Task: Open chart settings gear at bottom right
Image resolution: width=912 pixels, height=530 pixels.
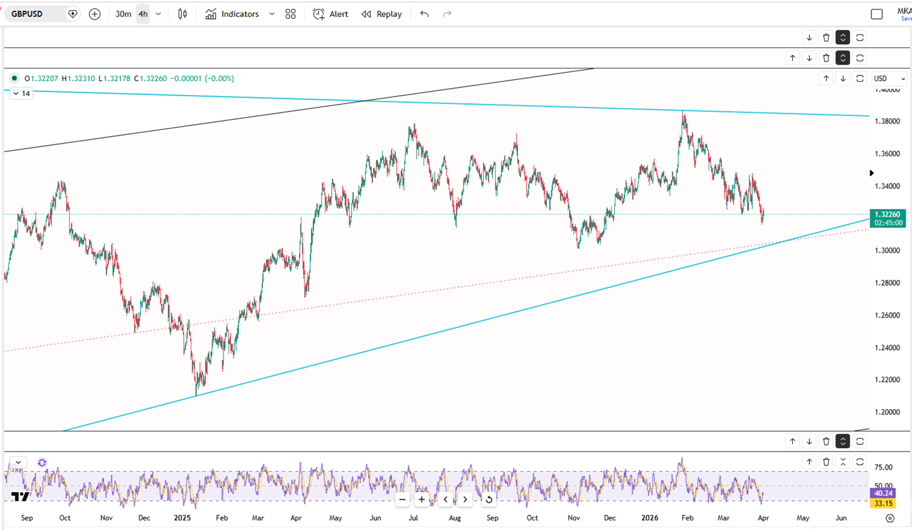Action: coord(890,519)
